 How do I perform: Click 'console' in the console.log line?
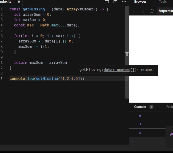click(17, 79)
